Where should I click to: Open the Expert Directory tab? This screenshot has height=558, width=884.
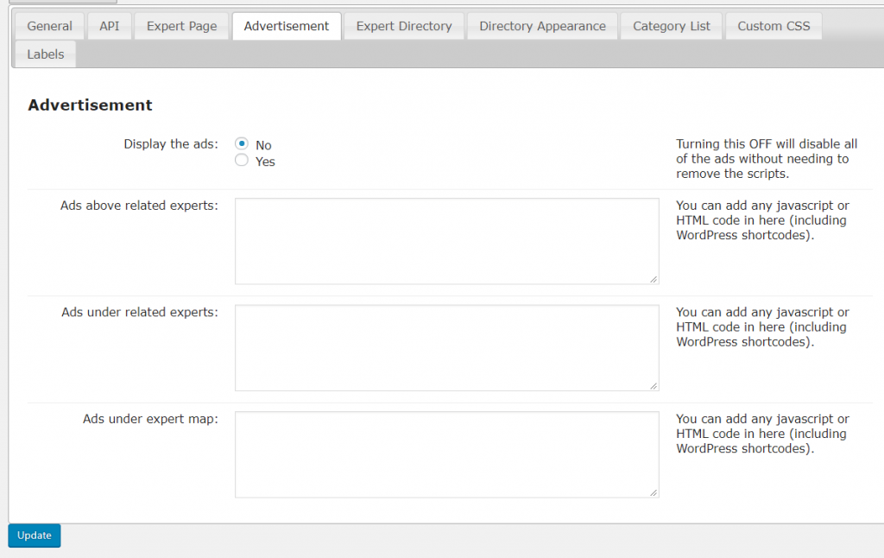(403, 26)
